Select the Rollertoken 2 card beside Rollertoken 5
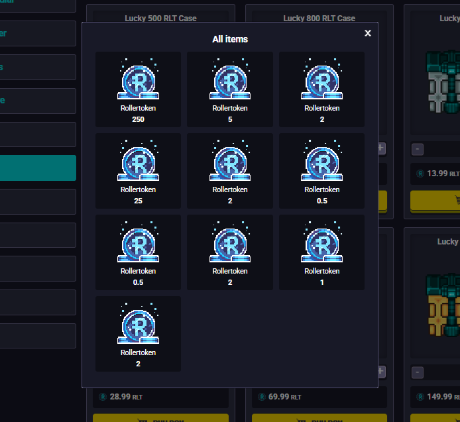 click(322, 89)
